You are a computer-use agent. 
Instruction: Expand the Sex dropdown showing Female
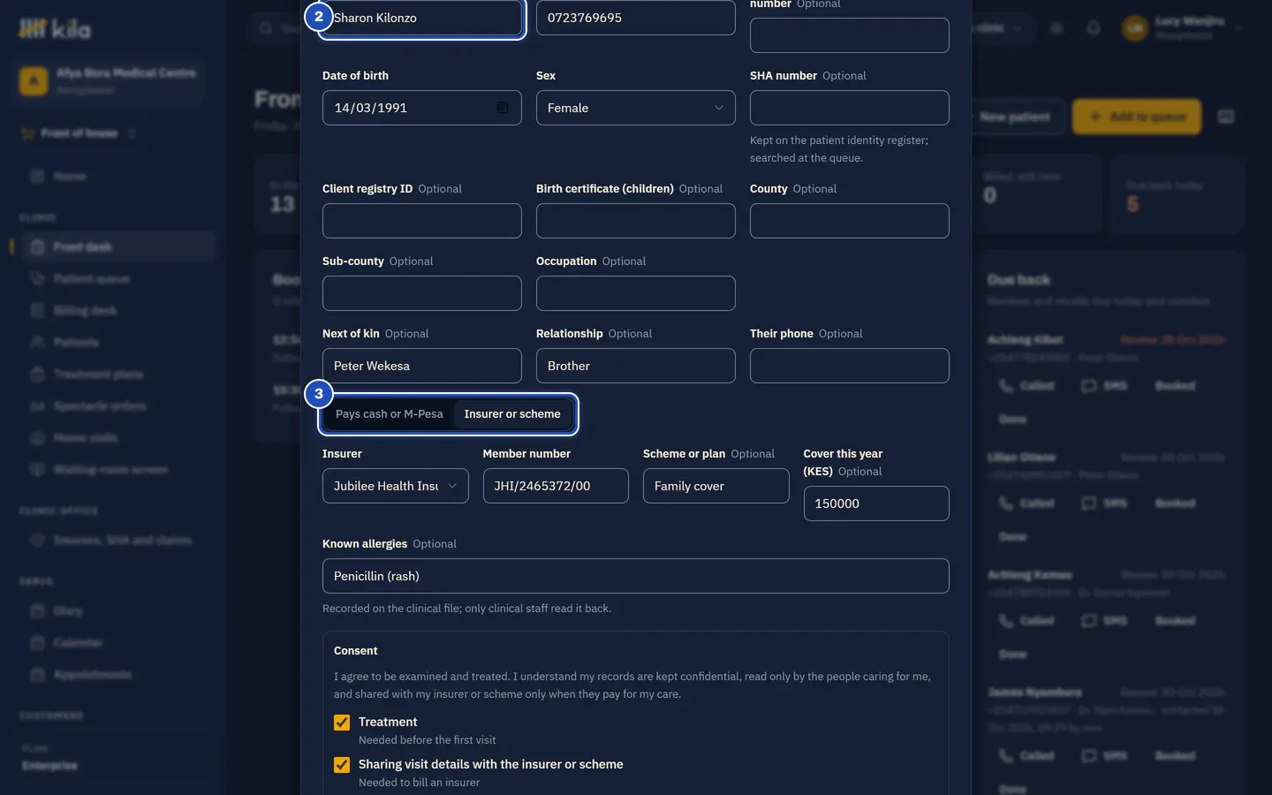coord(636,108)
